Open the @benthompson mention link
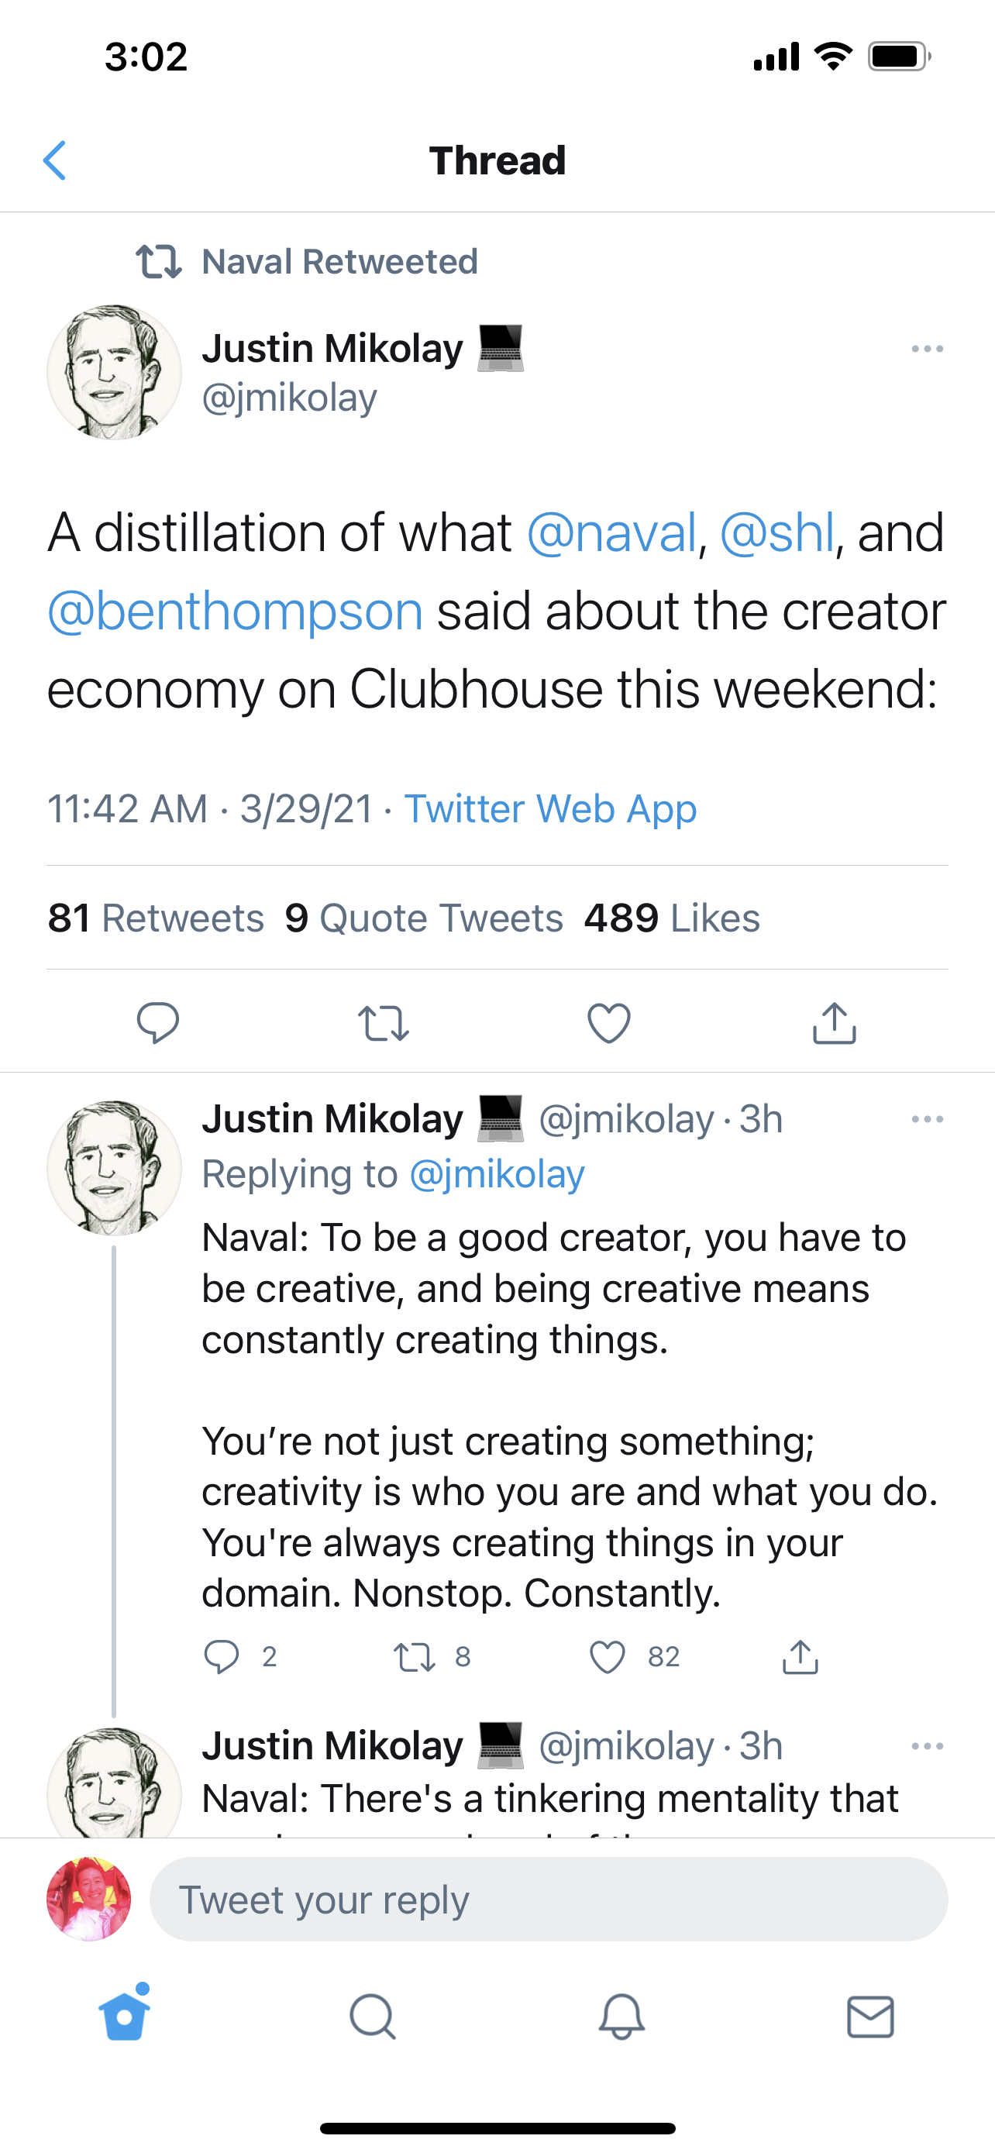 click(236, 611)
